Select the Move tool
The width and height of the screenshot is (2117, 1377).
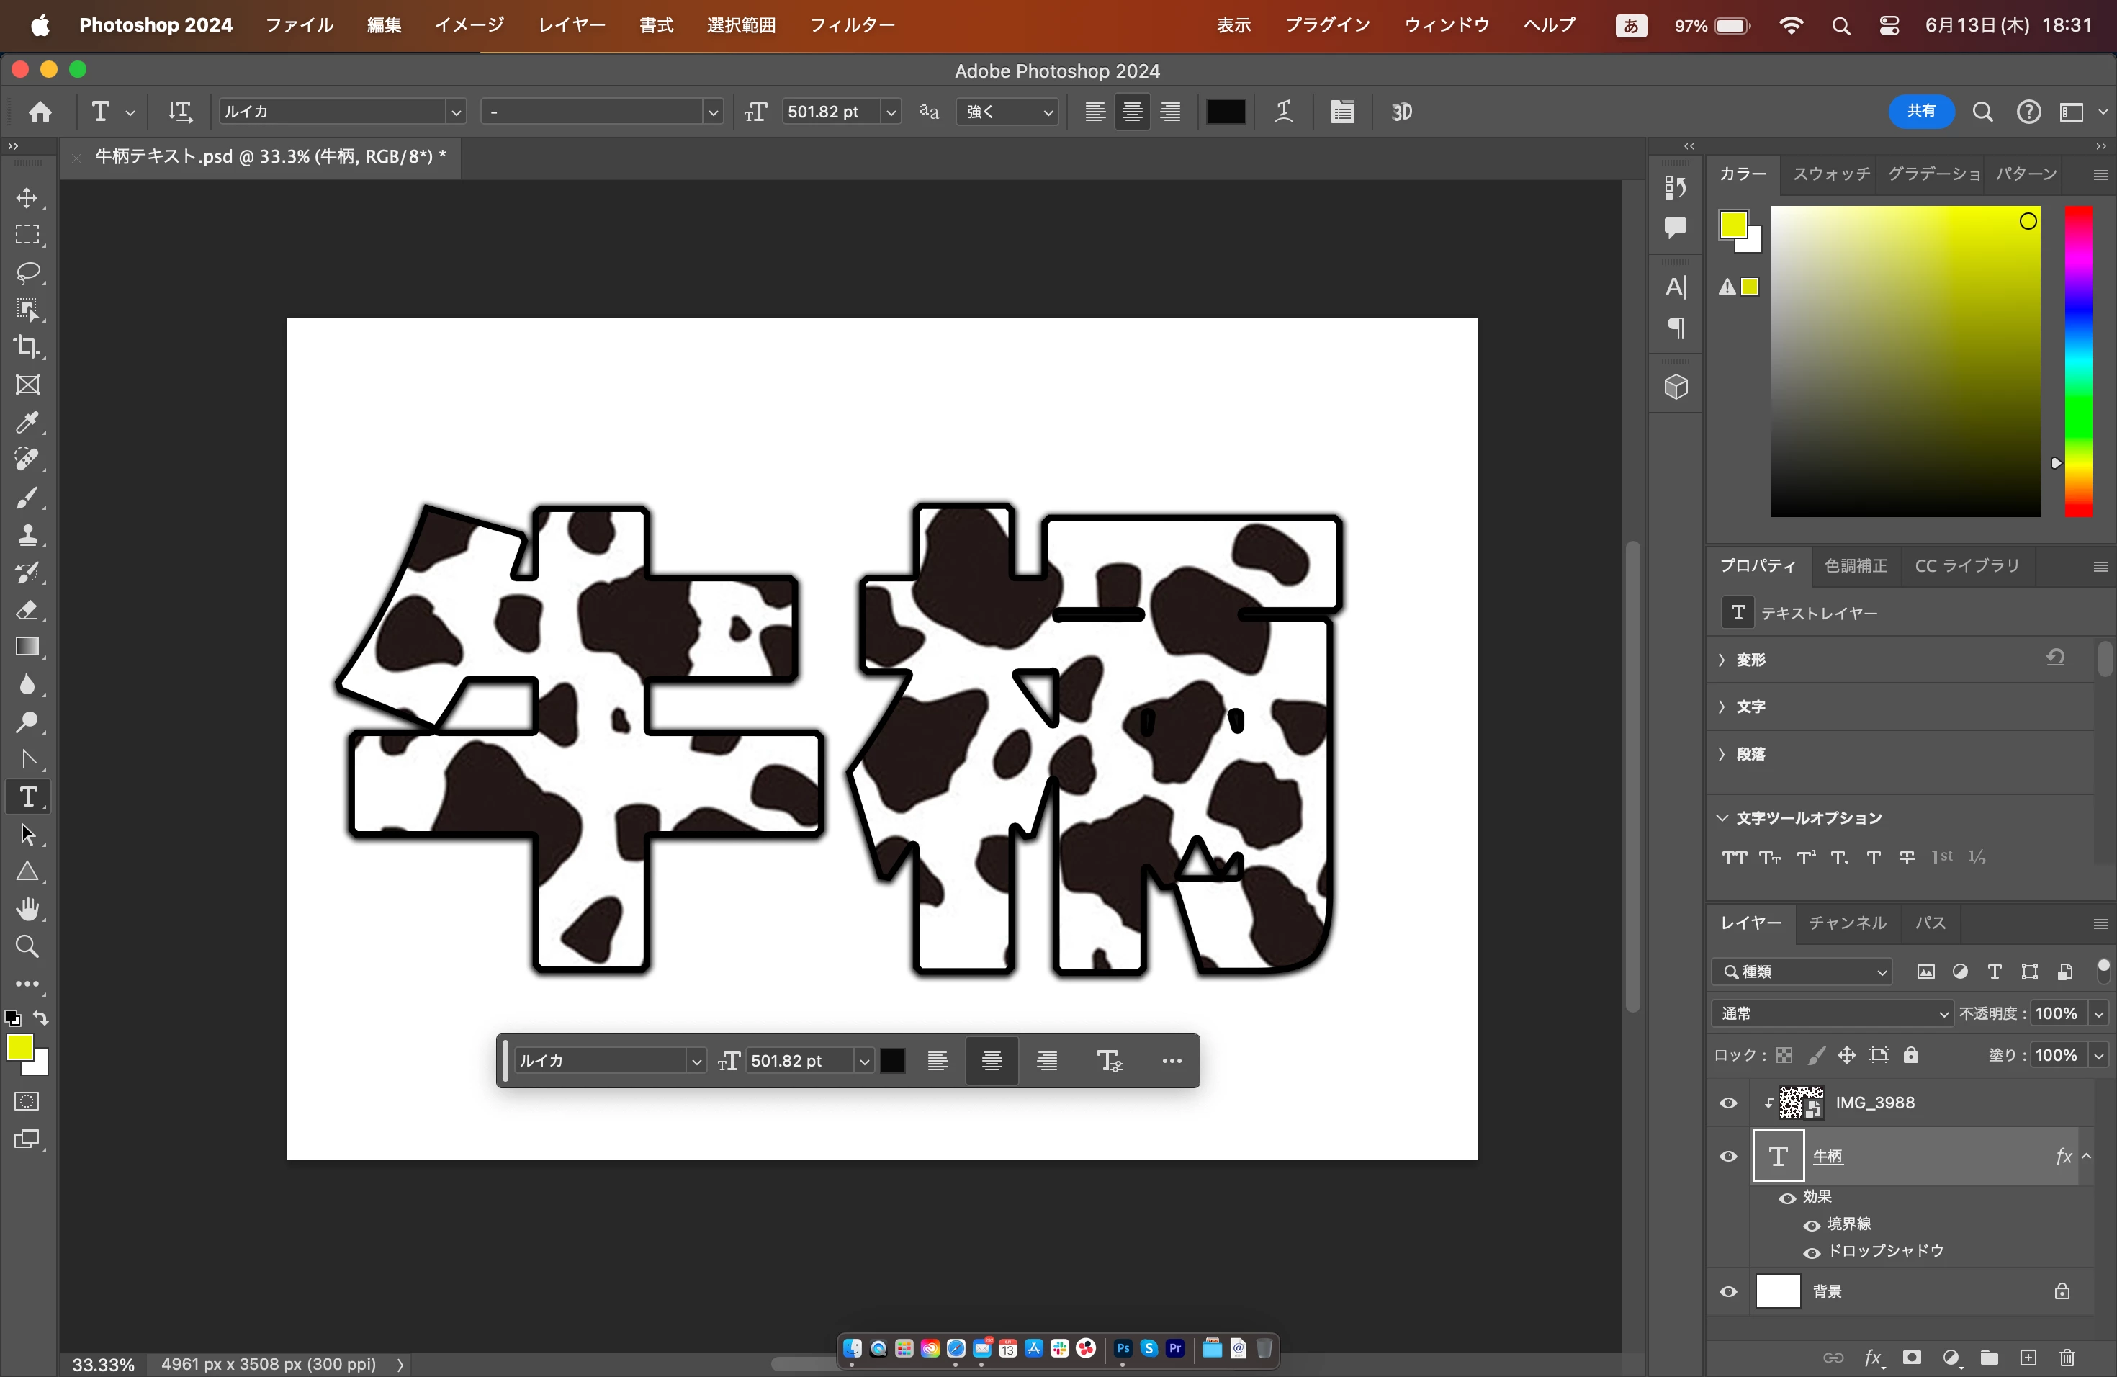click(x=27, y=197)
